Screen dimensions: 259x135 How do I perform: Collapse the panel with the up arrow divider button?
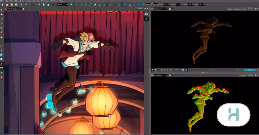[203, 73]
